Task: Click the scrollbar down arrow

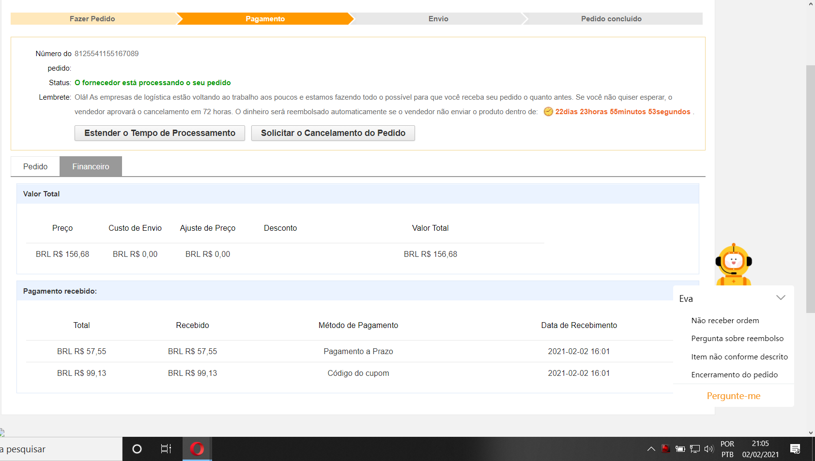Action: point(811,432)
